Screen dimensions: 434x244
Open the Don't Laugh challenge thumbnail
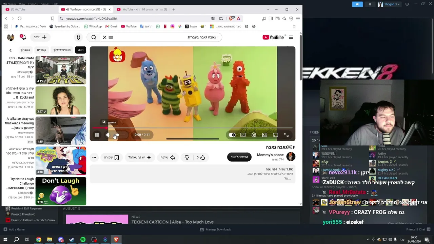[61, 191]
